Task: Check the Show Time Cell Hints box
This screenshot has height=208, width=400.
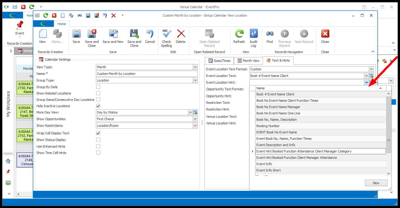Action: [x=98, y=153]
